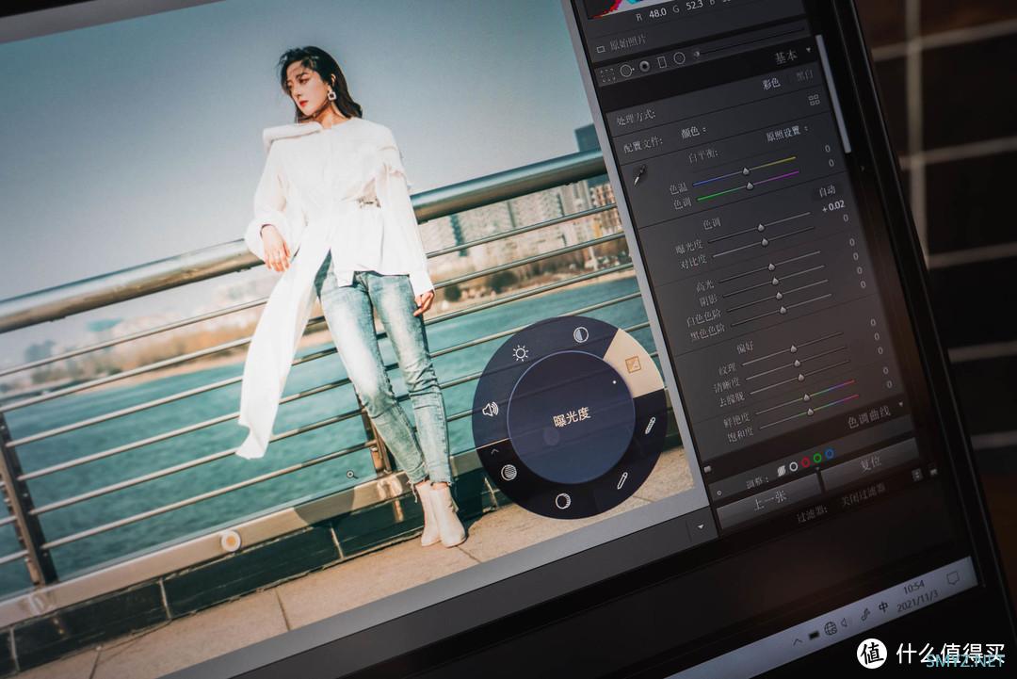Collapse the 基本 panel
This screenshot has height=679, width=1017.
(x=808, y=49)
